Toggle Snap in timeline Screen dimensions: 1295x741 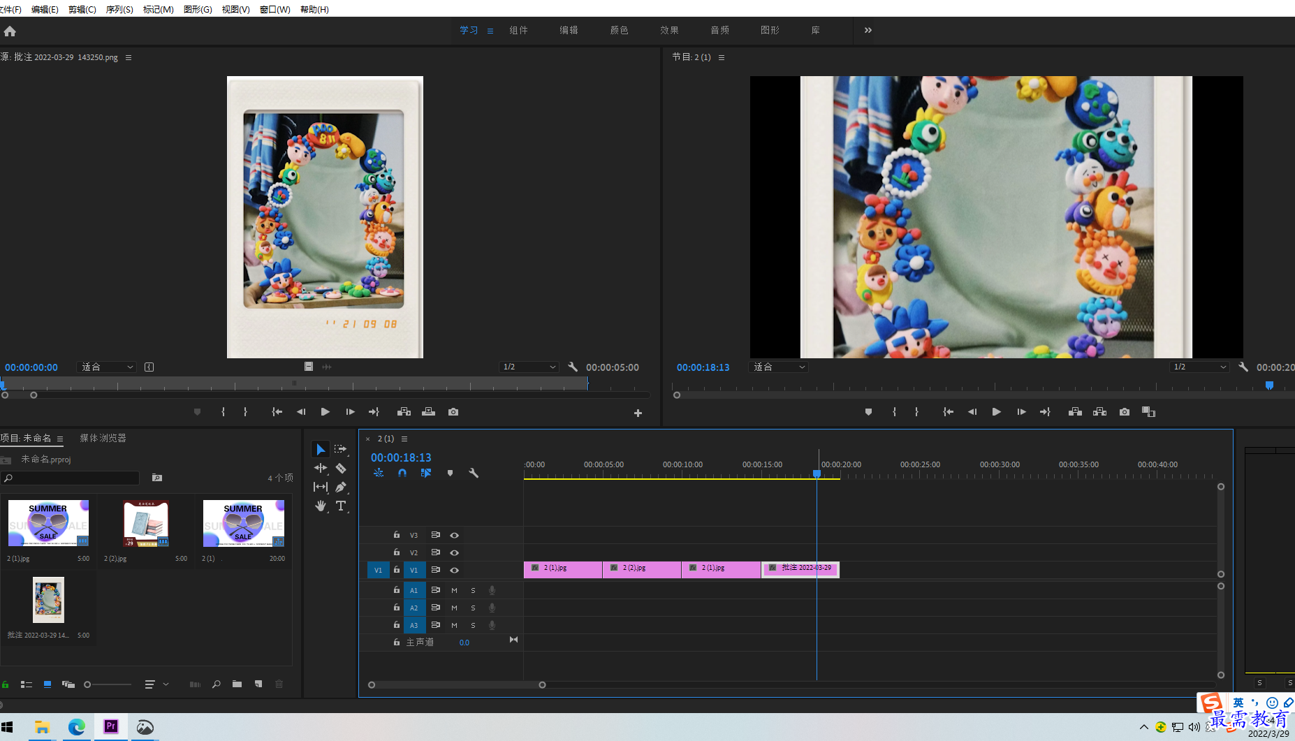click(x=402, y=473)
